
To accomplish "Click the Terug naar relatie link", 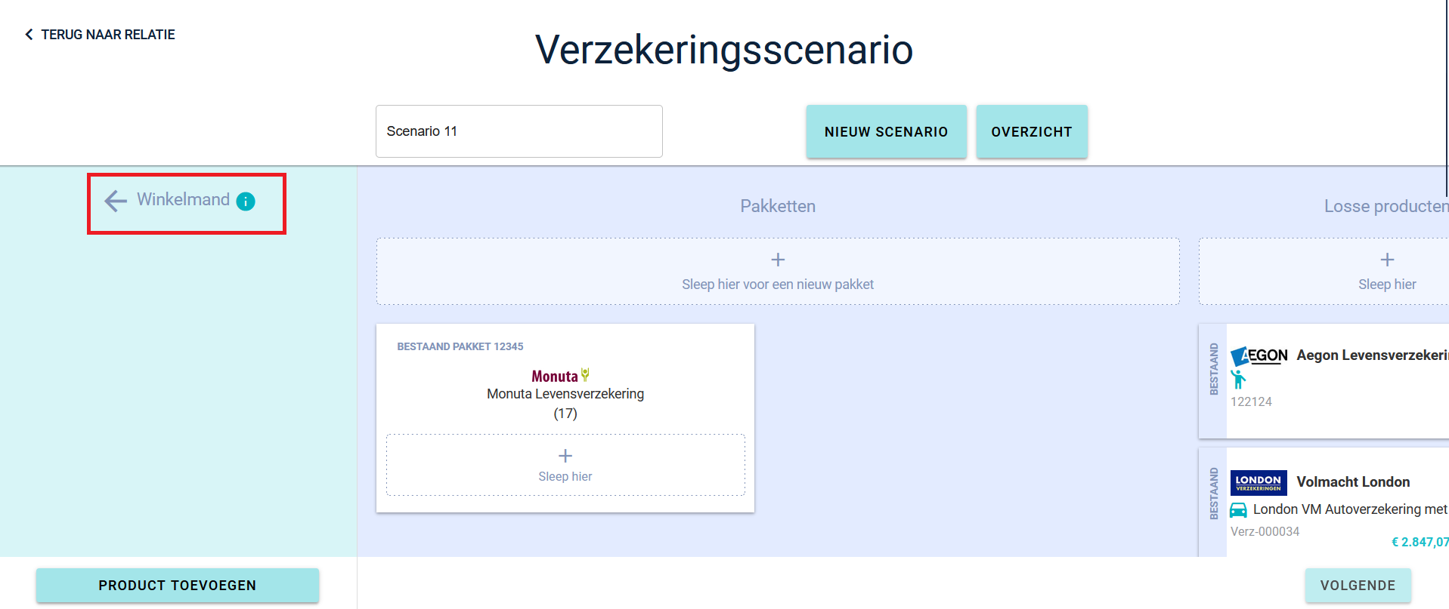I will point(108,35).
